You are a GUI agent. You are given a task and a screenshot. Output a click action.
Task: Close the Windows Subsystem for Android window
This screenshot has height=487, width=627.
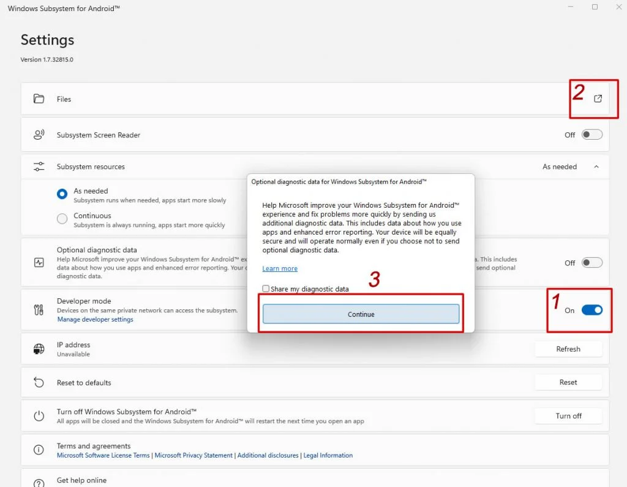pos(618,7)
